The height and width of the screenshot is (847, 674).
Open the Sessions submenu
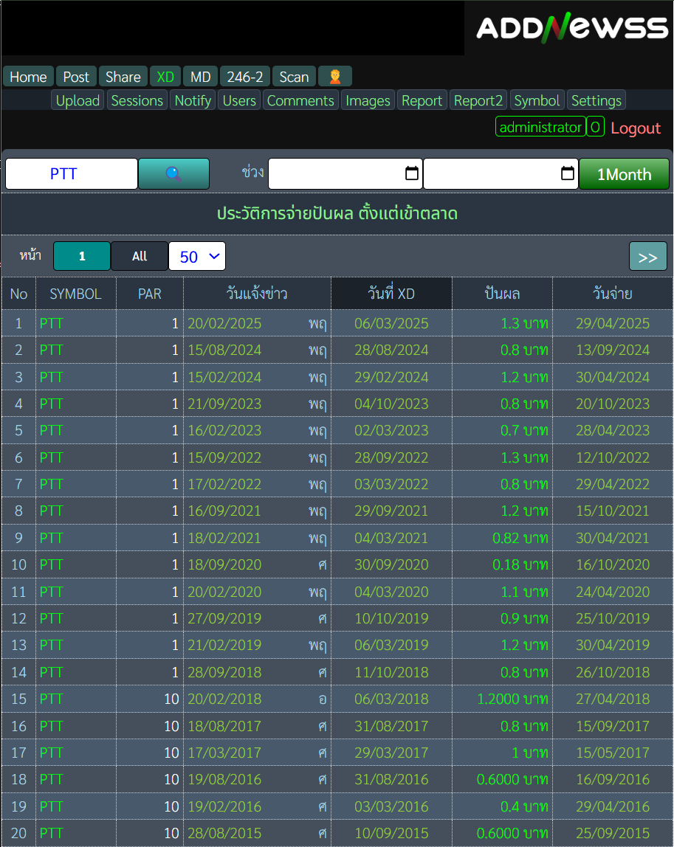137,100
